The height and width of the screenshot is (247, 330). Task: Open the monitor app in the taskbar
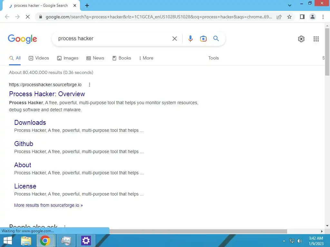[66, 241]
